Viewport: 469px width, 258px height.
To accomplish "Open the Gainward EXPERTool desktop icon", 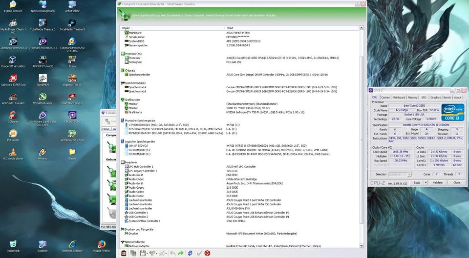I will (x=13, y=78).
